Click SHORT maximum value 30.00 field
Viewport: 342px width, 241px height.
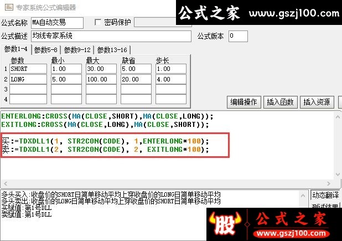click(101, 69)
